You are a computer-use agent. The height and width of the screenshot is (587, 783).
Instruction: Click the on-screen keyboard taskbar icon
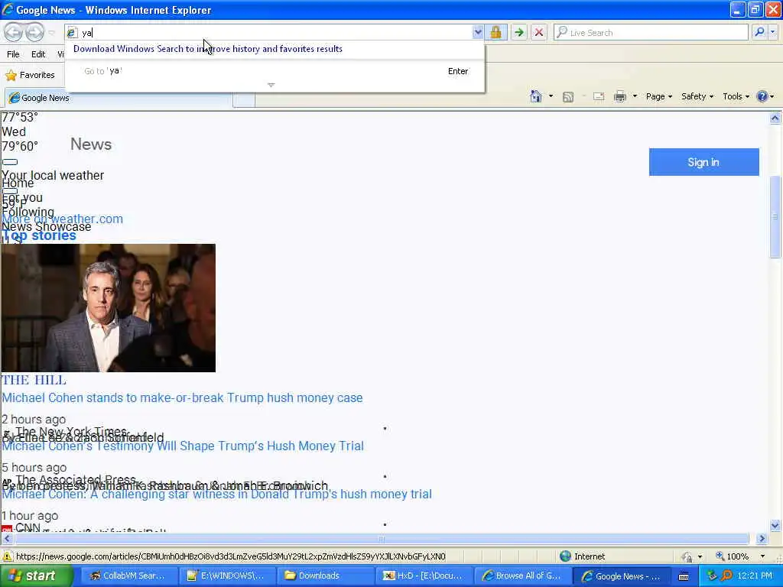click(684, 576)
